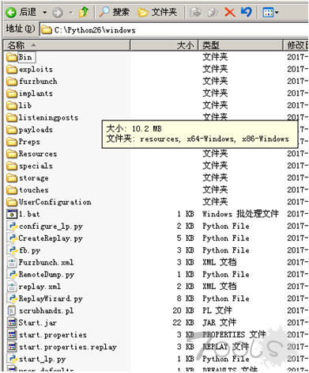Image resolution: width=309 pixels, height=373 pixels.
Task: Click the 20 KB size of scrubhands.pl
Action: [x=183, y=310]
